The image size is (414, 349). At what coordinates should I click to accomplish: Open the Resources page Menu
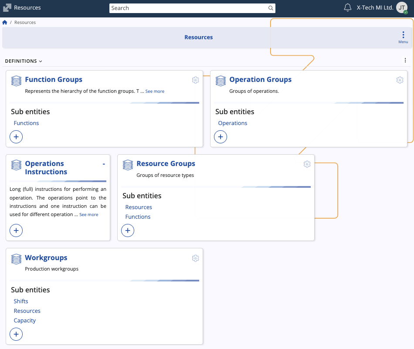[x=403, y=37]
